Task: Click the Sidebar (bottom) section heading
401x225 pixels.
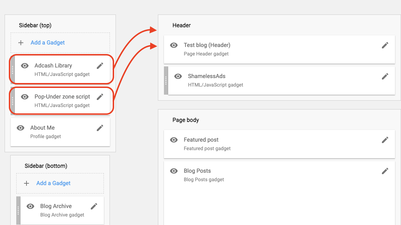Action: point(46,166)
